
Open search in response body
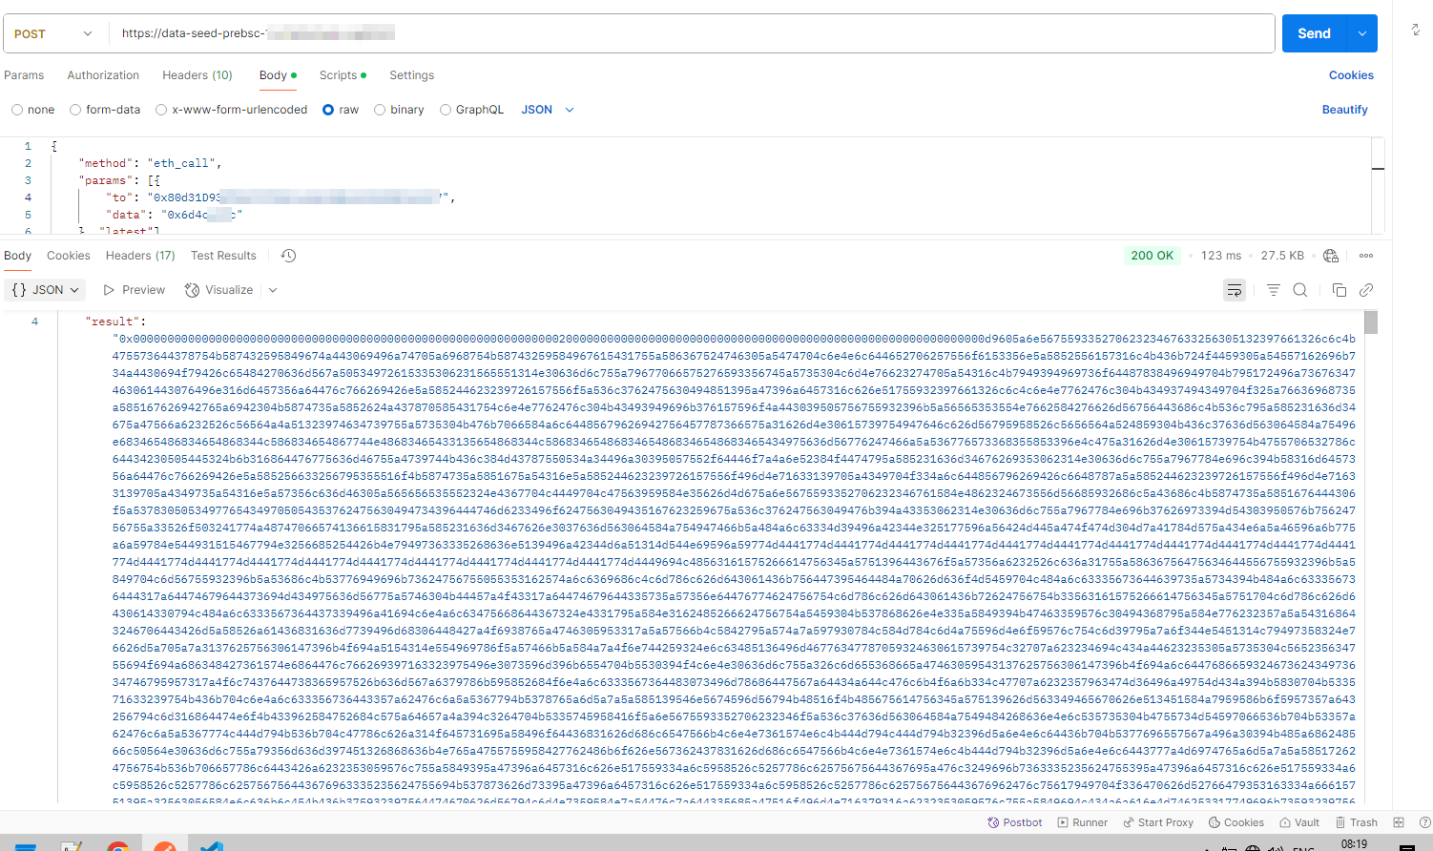click(x=1299, y=290)
